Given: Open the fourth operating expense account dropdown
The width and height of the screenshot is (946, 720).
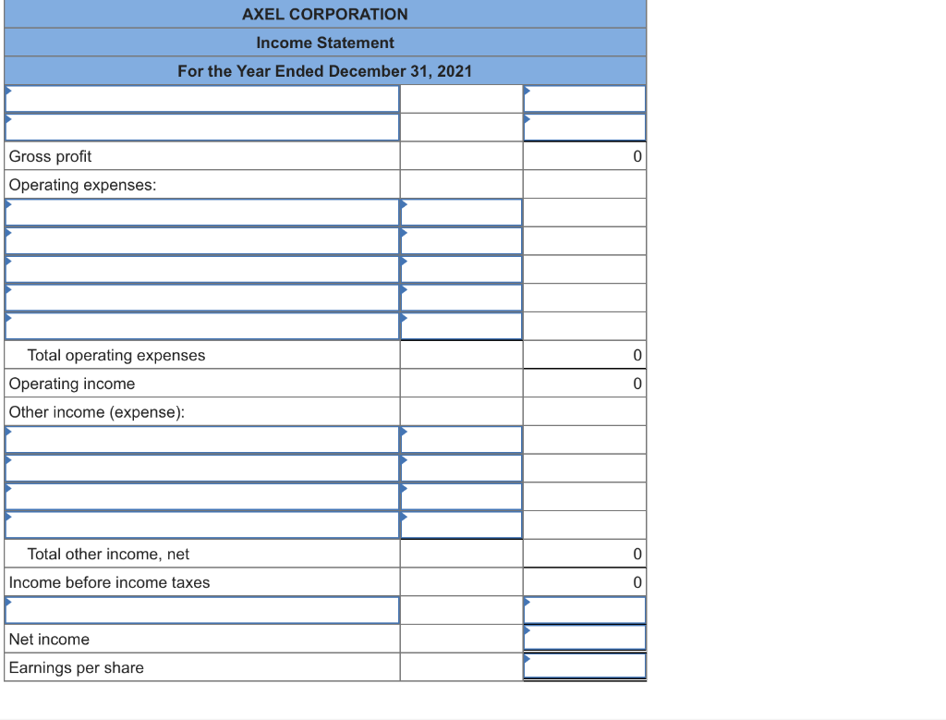Looking at the screenshot, I should (201, 297).
